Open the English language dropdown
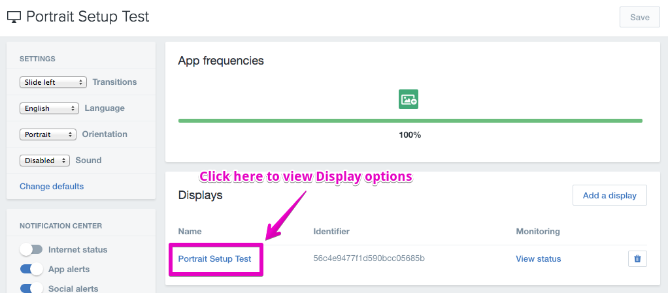The image size is (668, 293). pyautogui.click(x=50, y=108)
